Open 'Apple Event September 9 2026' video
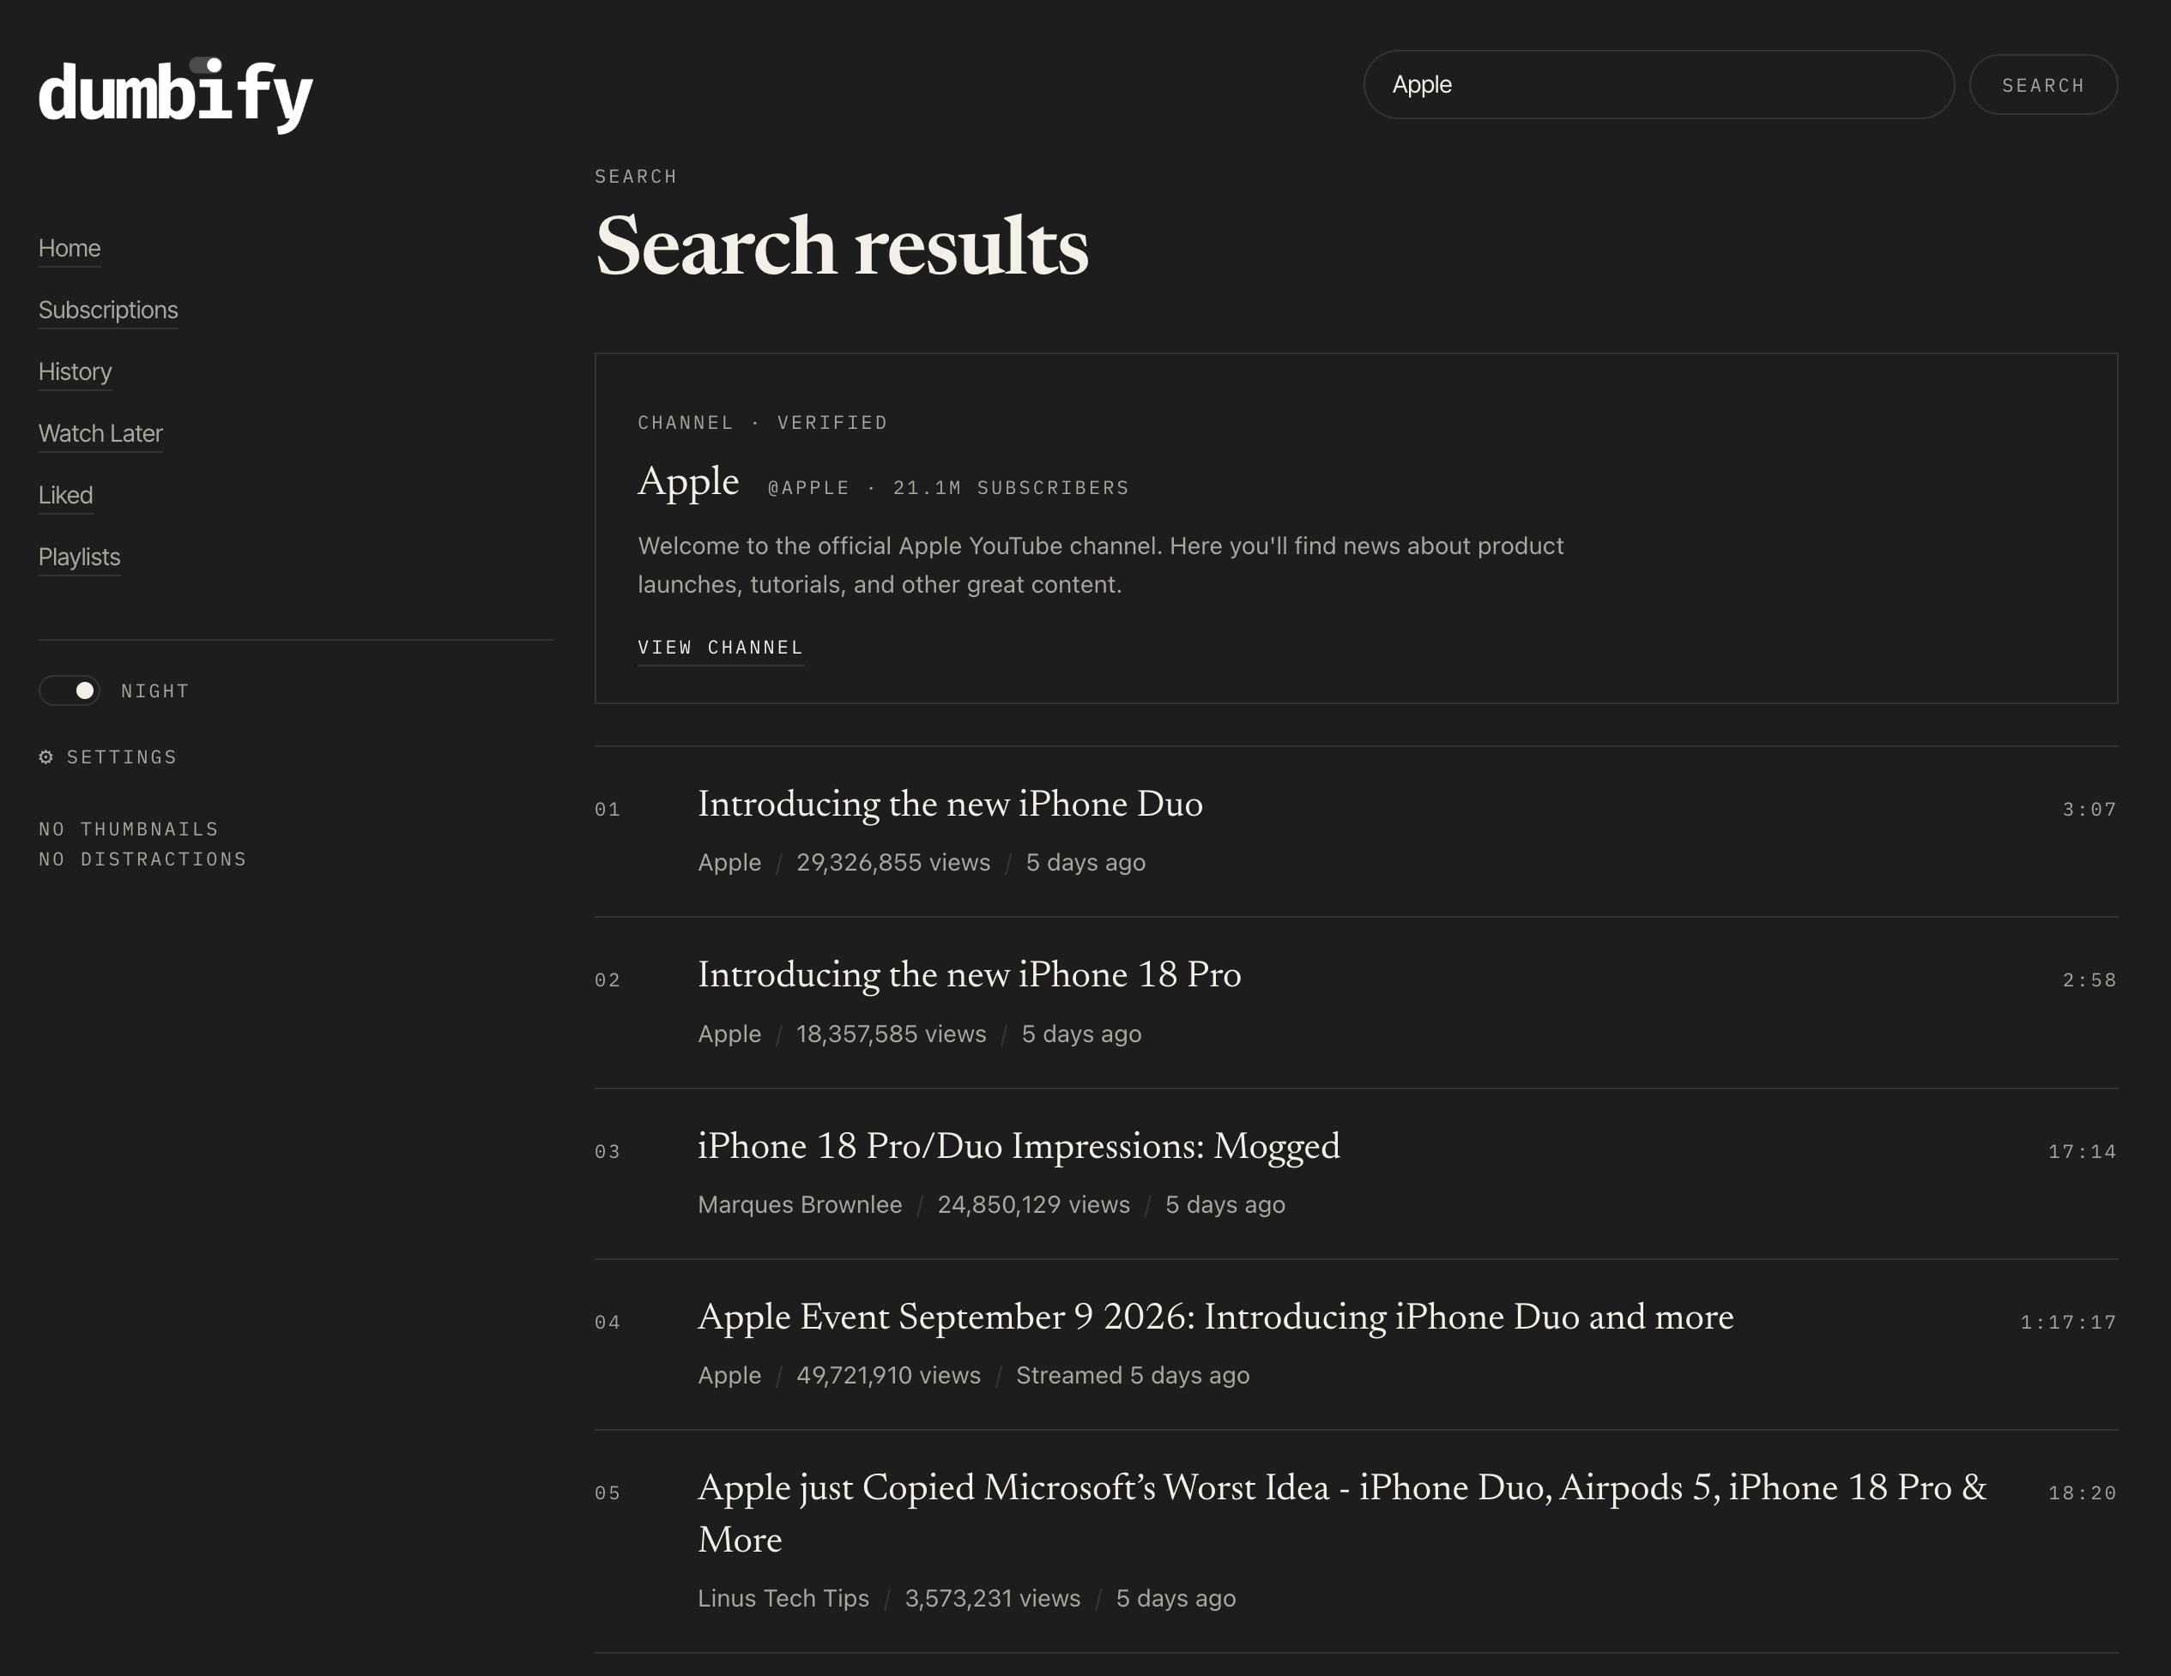Viewport: 2171px width, 1676px height. tap(1216, 1317)
